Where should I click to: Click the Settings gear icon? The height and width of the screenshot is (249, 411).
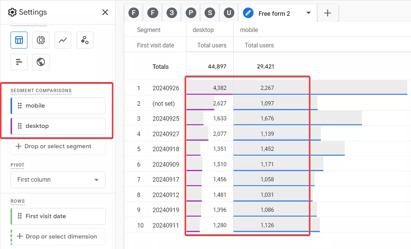click(12, 12)
